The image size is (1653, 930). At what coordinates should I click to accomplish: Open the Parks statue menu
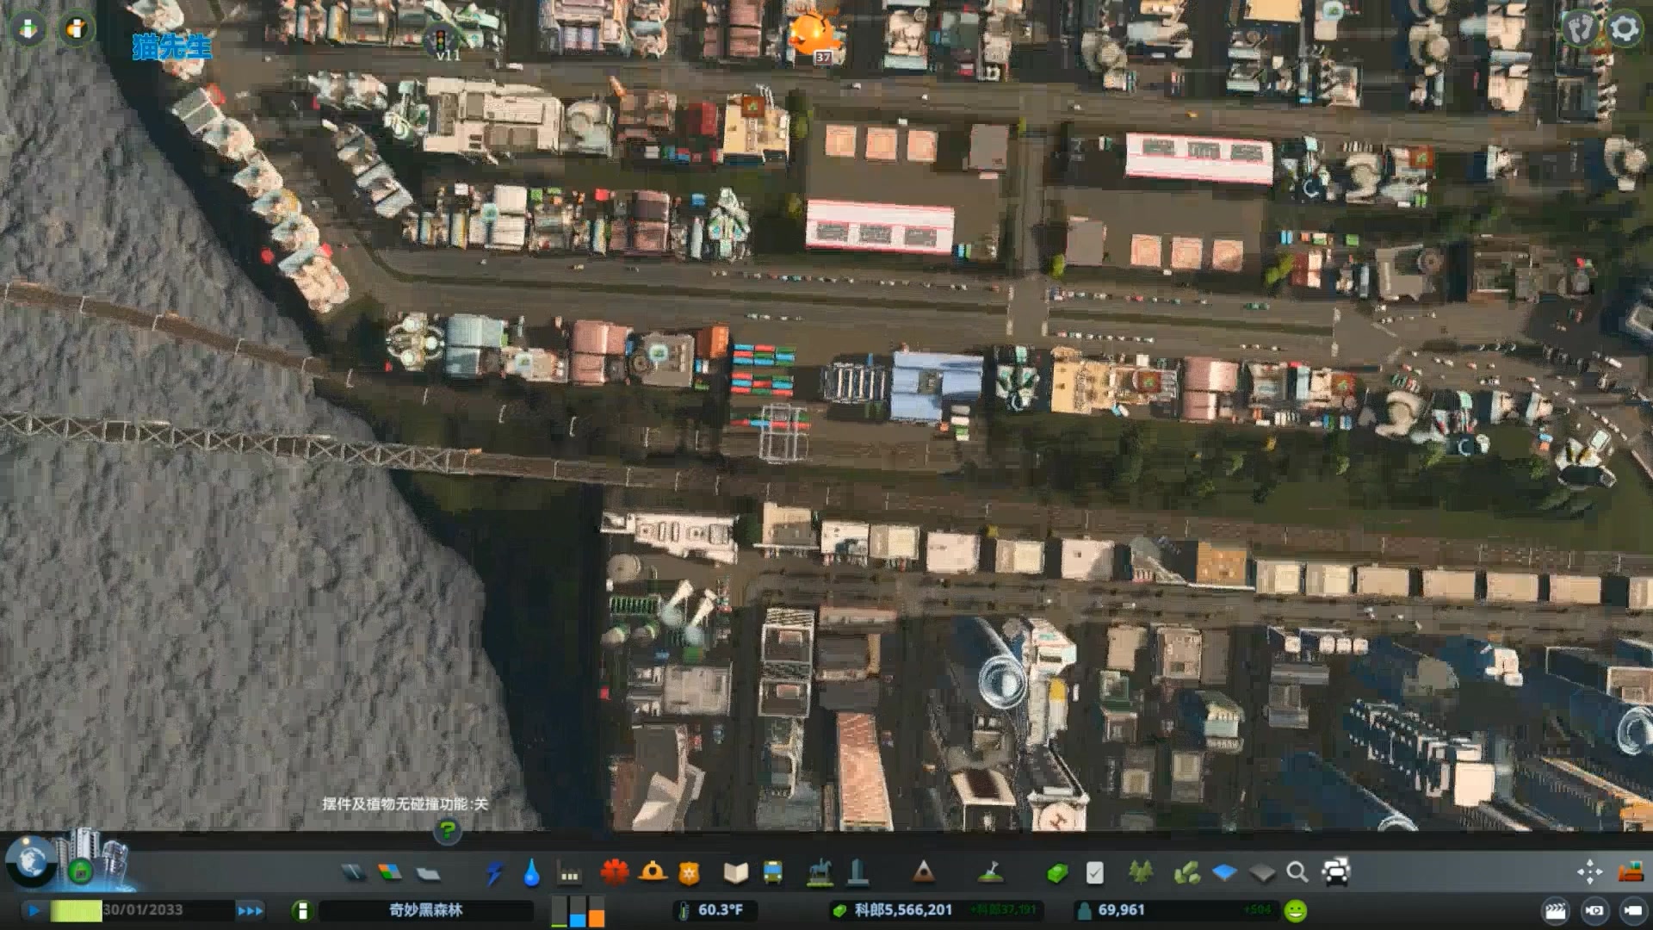coord(820,872)
